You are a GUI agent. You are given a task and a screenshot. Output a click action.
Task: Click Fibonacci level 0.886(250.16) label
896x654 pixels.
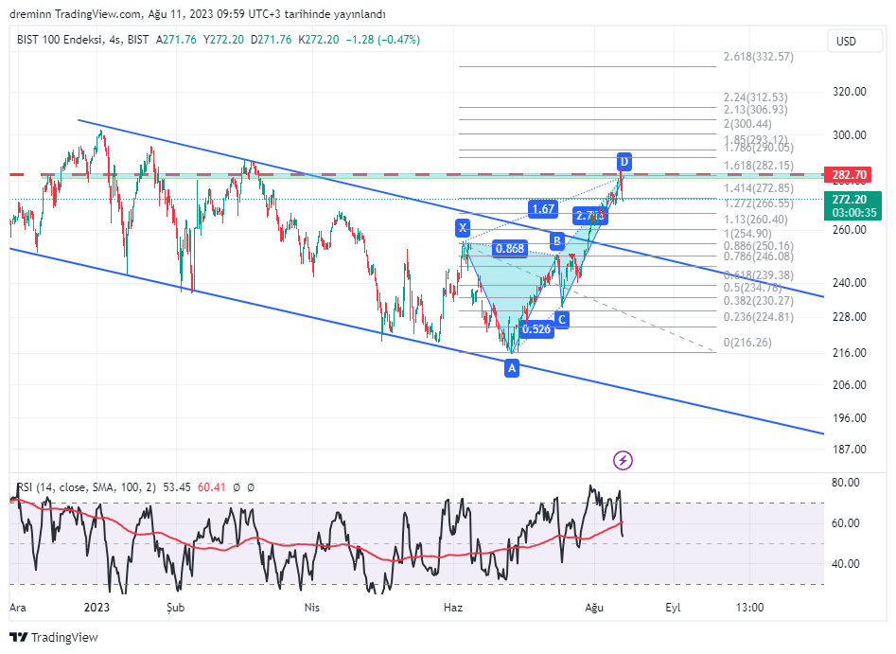coord(758,246)
